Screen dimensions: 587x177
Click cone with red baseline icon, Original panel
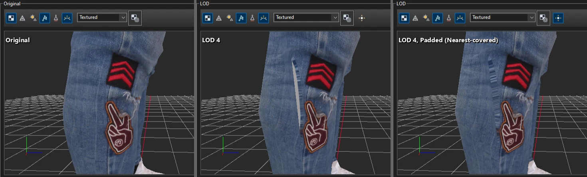pos(56,18)
